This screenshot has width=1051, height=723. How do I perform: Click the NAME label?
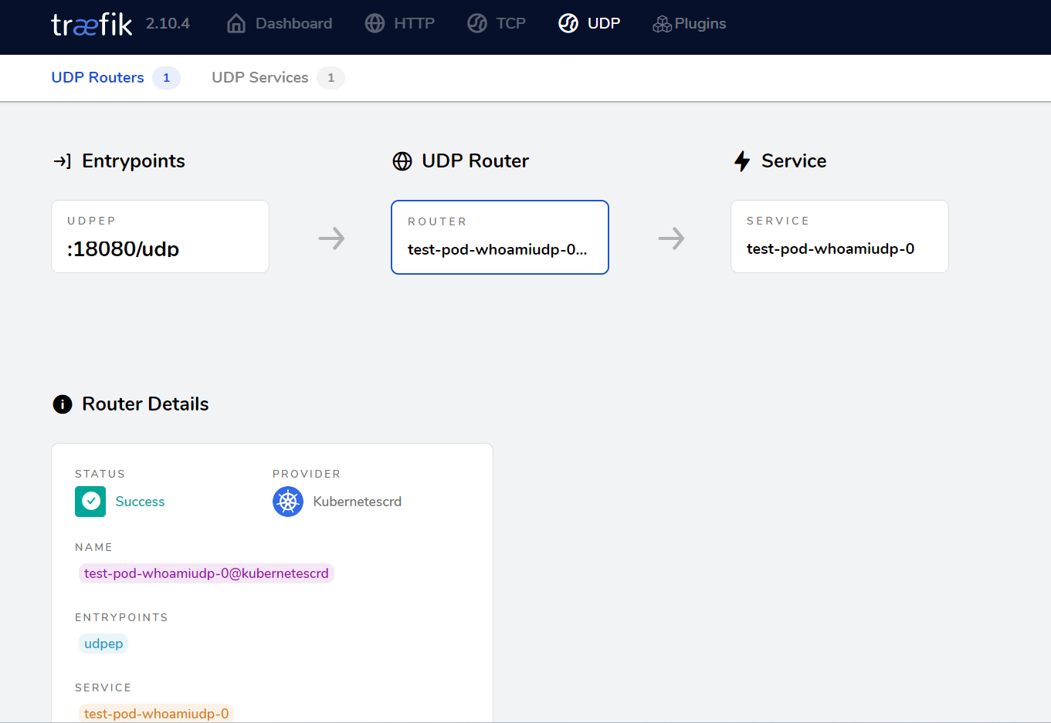tap(93, 547)
